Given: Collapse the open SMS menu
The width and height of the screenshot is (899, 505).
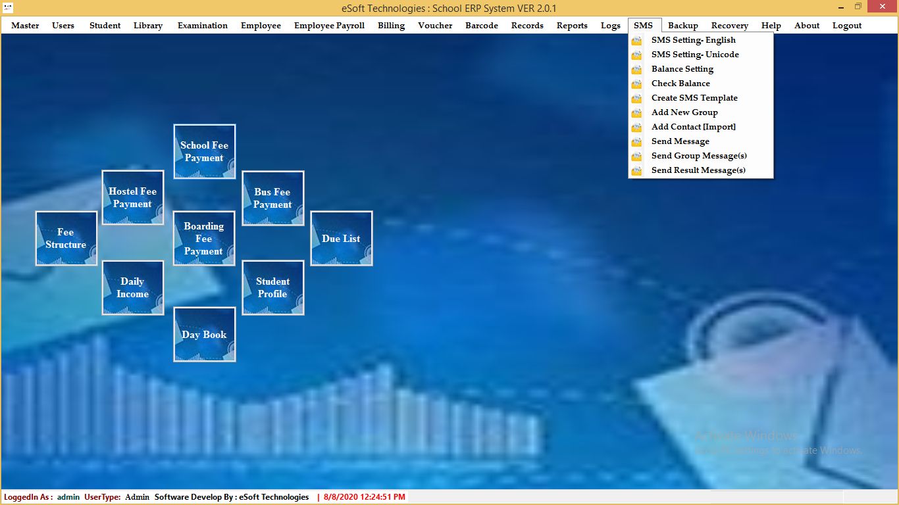Looking at the screenshot, I should tap(644, 26).
